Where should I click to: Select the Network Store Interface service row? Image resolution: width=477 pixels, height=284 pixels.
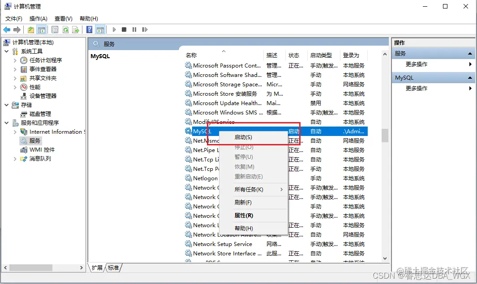pos(276,254)
